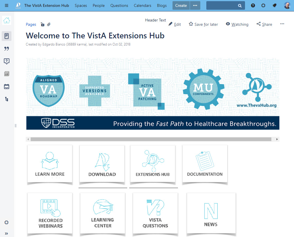Open the Blog quote icon in the sidebar
Screen dimensions: 294x237
[x=7, y=49]
